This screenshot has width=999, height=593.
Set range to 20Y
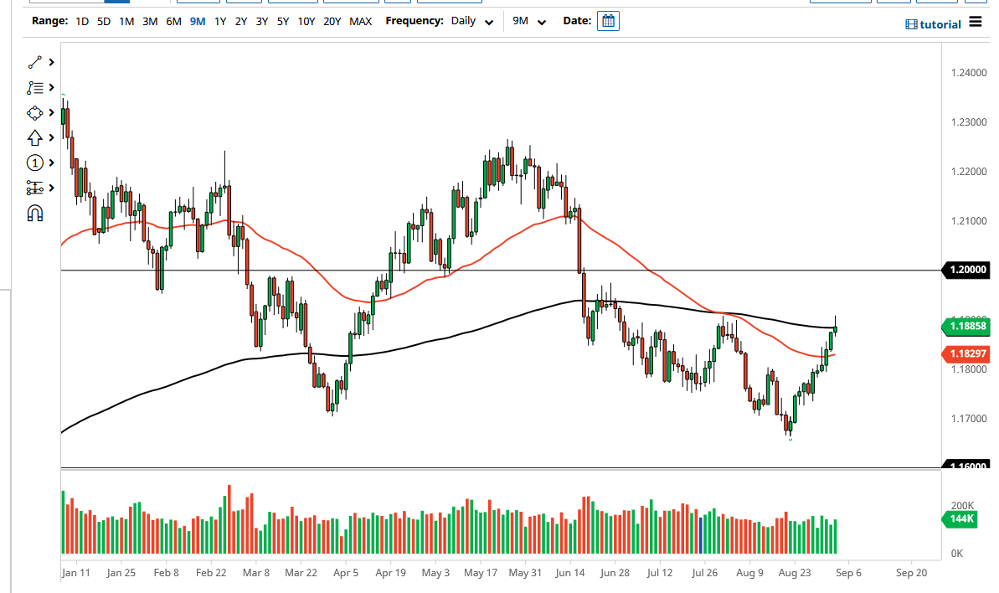tap(332, 21)
